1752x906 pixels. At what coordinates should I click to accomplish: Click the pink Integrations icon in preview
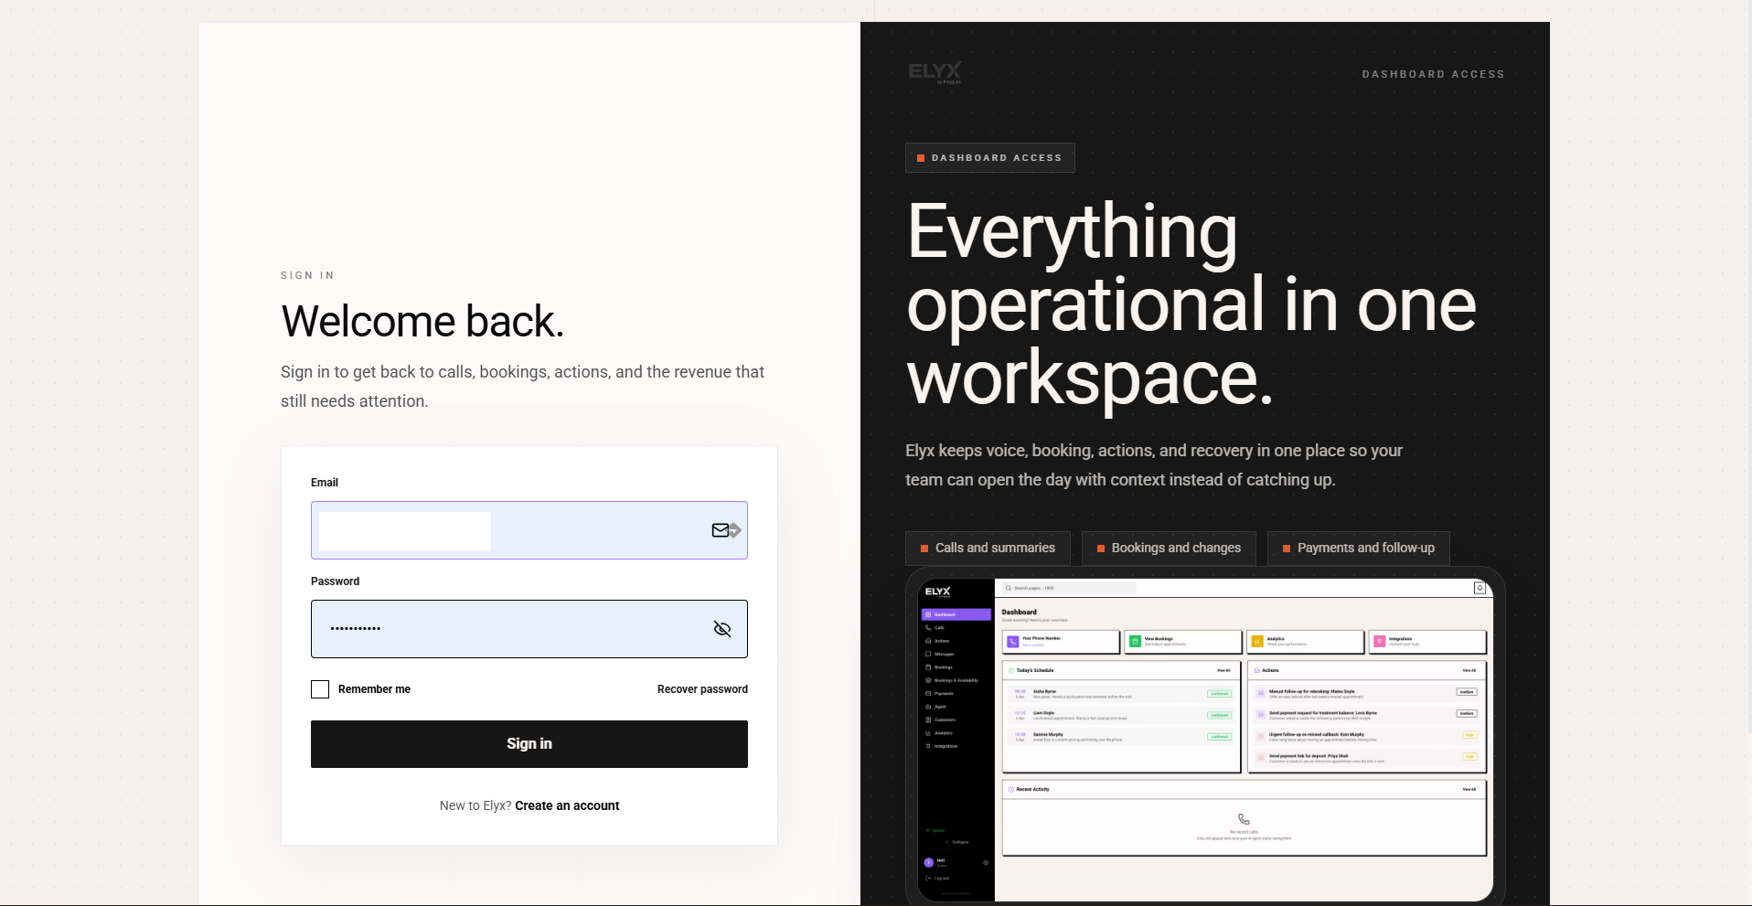(x=1380, y=642)
